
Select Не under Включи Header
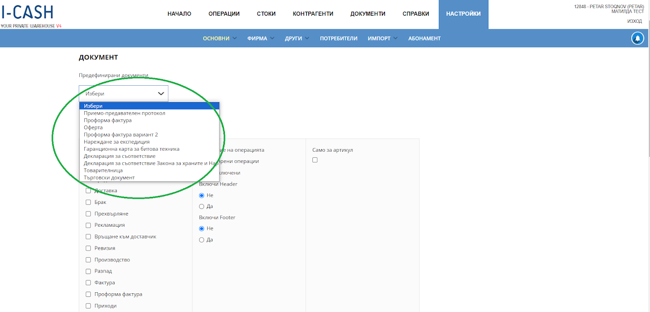tap(202, 195)
